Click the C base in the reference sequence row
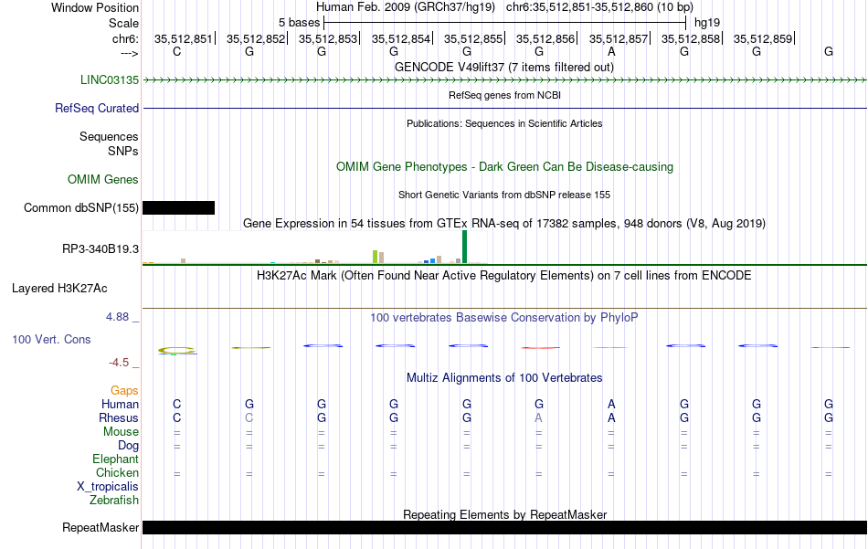The width and height of the screenshot is (868, 549). (x=177, y=51)
